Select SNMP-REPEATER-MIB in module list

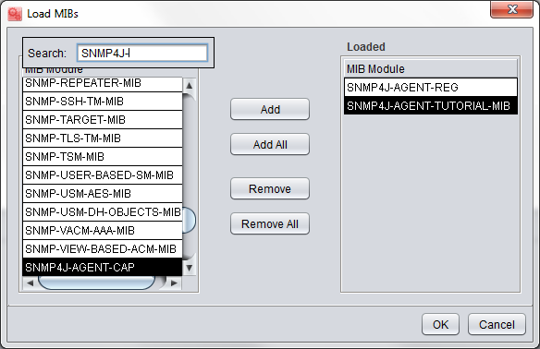coord(103,83)
